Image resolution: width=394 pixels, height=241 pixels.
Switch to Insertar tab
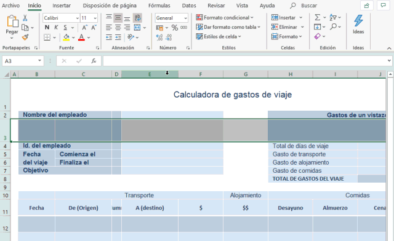coord(62,6)
